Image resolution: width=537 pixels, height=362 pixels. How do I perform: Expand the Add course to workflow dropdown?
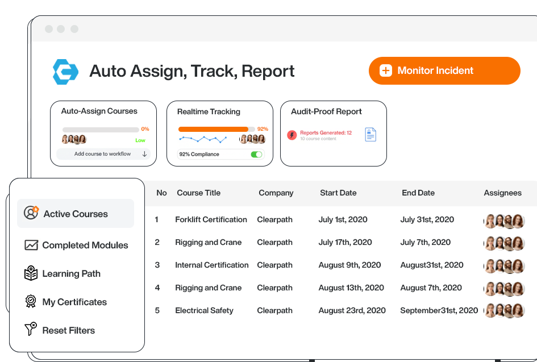tap(144, 154)
